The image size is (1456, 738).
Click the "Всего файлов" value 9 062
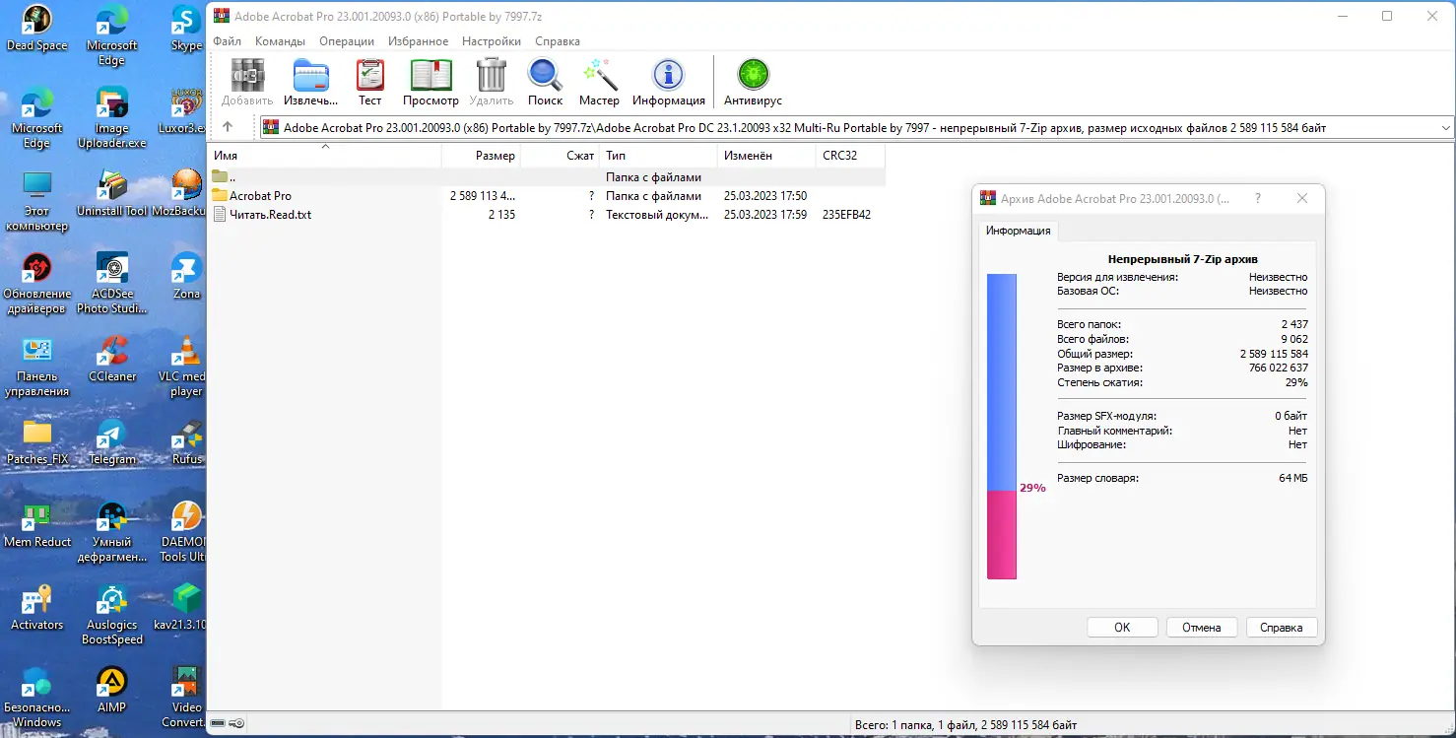[x=1294, y=339]
